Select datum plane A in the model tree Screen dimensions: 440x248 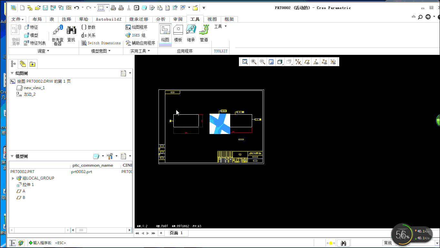click(24, 191)
